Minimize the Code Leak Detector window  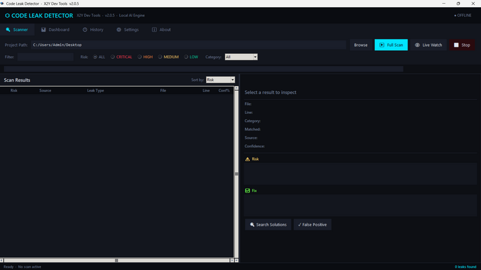click(443, 4)
